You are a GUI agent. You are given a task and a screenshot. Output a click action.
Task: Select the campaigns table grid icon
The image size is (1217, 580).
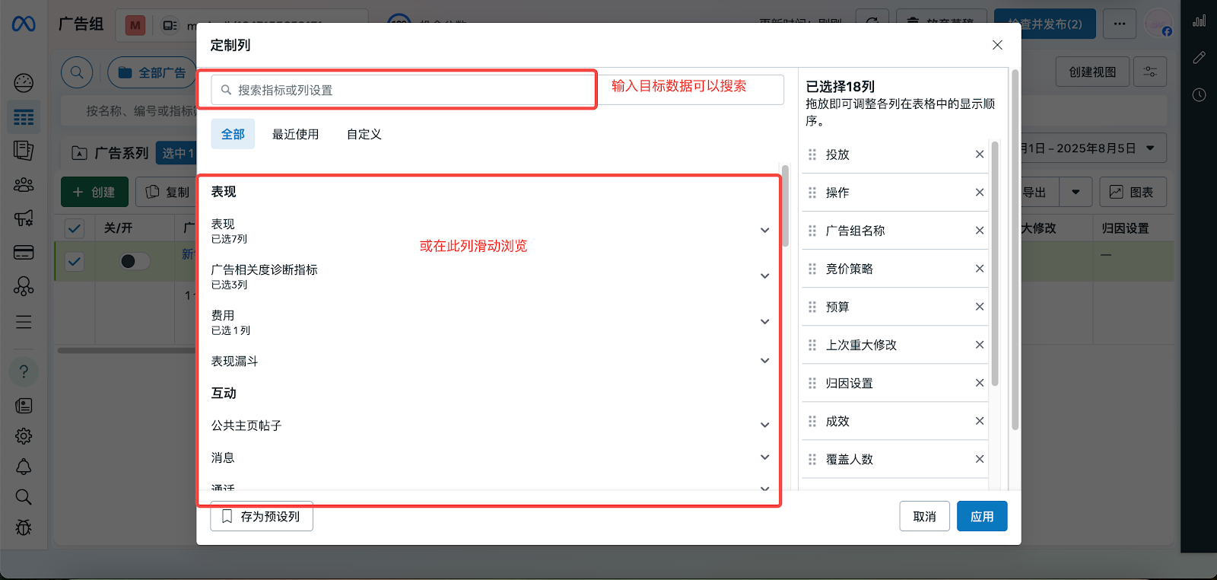[24, 117]
